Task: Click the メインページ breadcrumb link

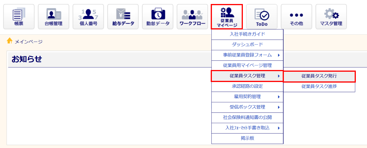Action: pos(29,42)
